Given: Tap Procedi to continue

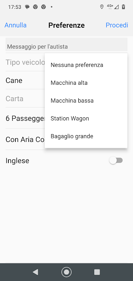Looking at the screenshot, I should click(x=117, y=25).
